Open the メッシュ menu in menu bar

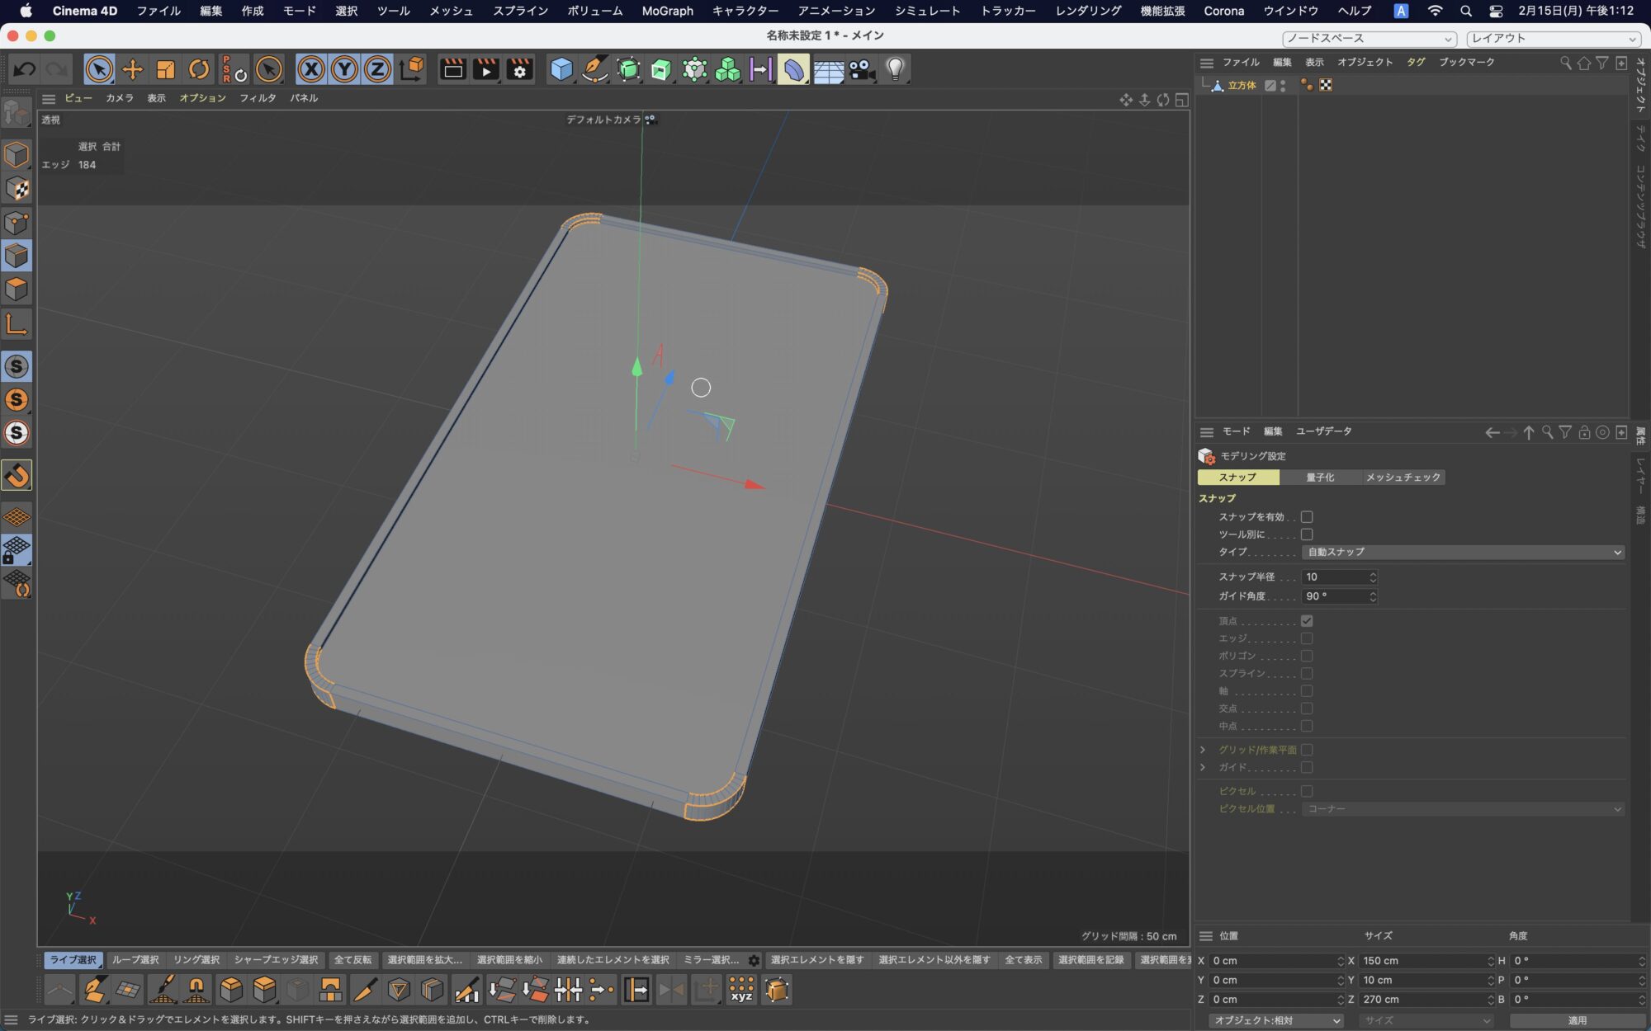pos(451,11)
